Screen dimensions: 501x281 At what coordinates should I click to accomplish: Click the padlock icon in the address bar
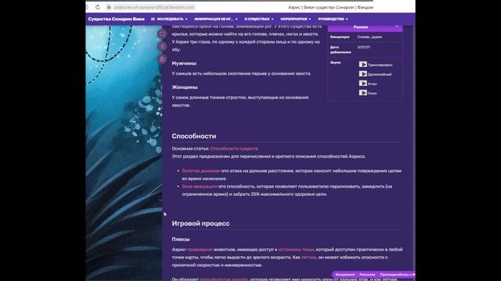pyautogui.click(x=109, y=7)
